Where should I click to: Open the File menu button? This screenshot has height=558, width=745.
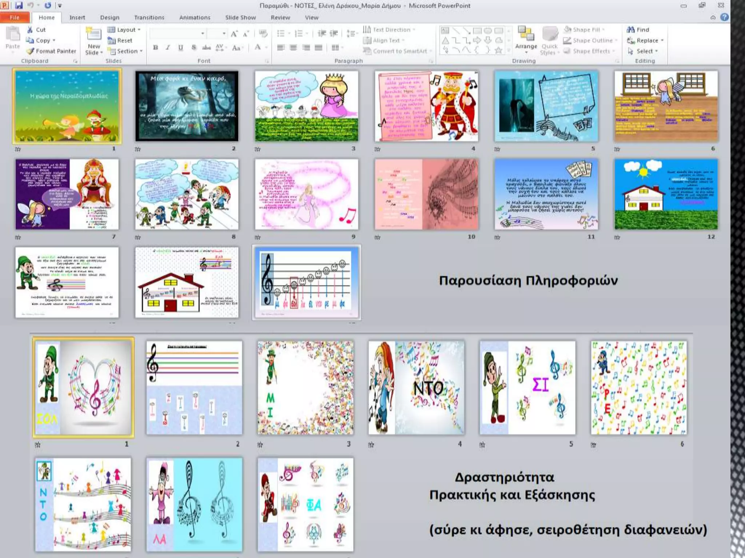click(x=15, y=17)
